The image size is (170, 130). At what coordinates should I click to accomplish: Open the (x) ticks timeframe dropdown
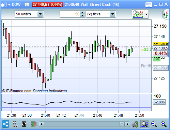click(112, 14)
